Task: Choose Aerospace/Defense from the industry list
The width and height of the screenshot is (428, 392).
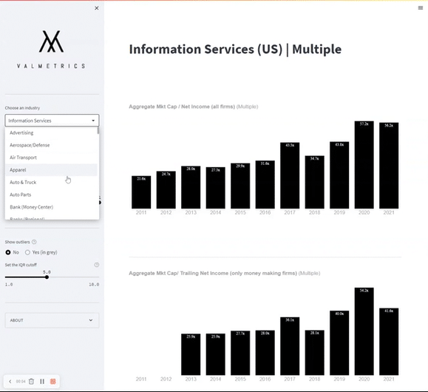Action: (51, 145)
